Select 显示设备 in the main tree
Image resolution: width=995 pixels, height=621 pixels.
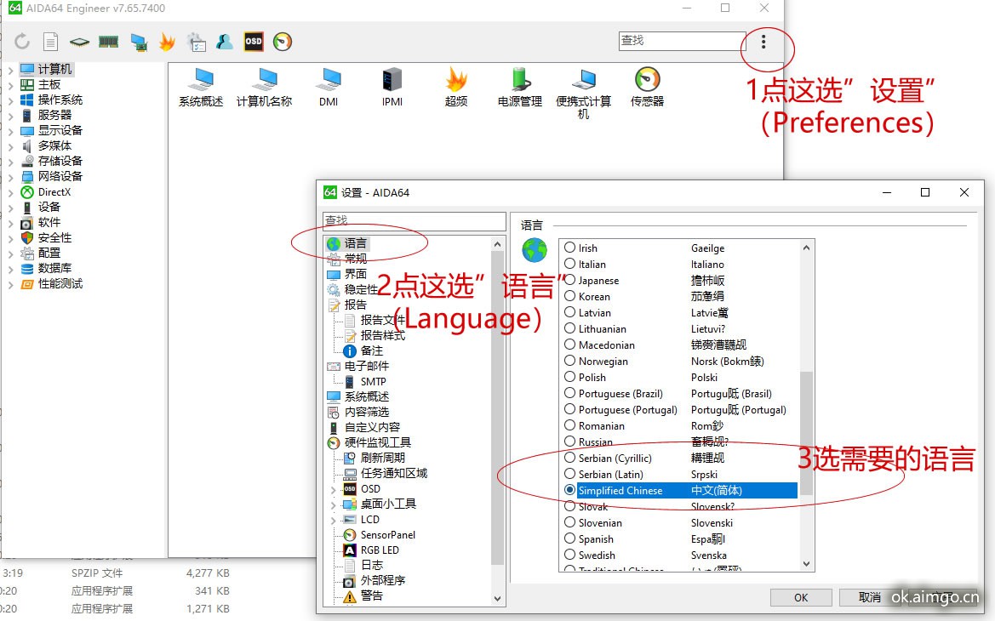[x=60, y=131]
